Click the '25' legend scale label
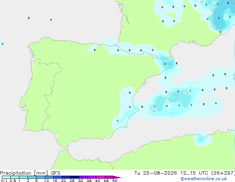Screen dimensions: 235x182 [x=72, y=181]
